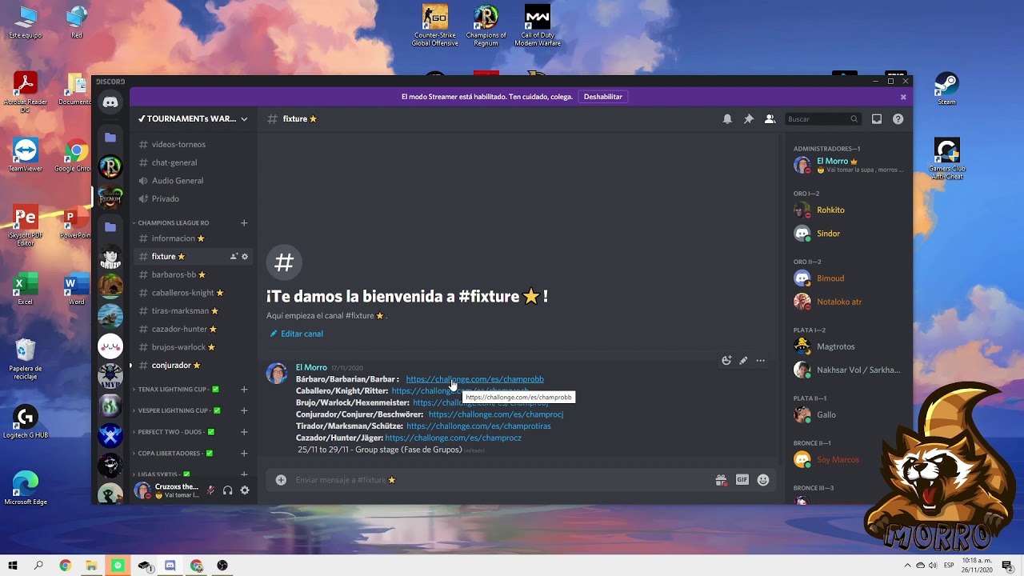Open user settings gear icon
Viewport: 1024px width, 576px height.
point(245,490)
